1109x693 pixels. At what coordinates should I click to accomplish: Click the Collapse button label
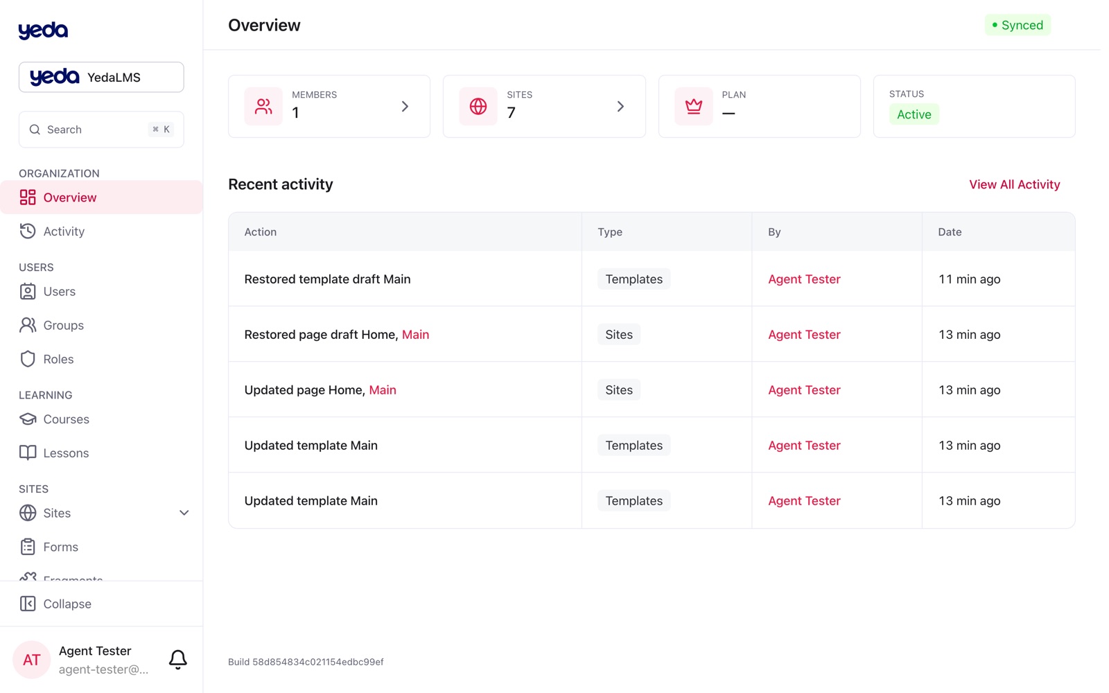67,604
